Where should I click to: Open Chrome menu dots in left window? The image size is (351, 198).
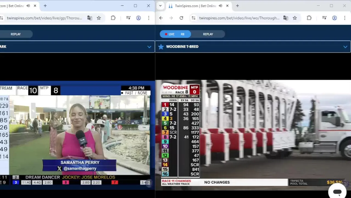[149, 18]
